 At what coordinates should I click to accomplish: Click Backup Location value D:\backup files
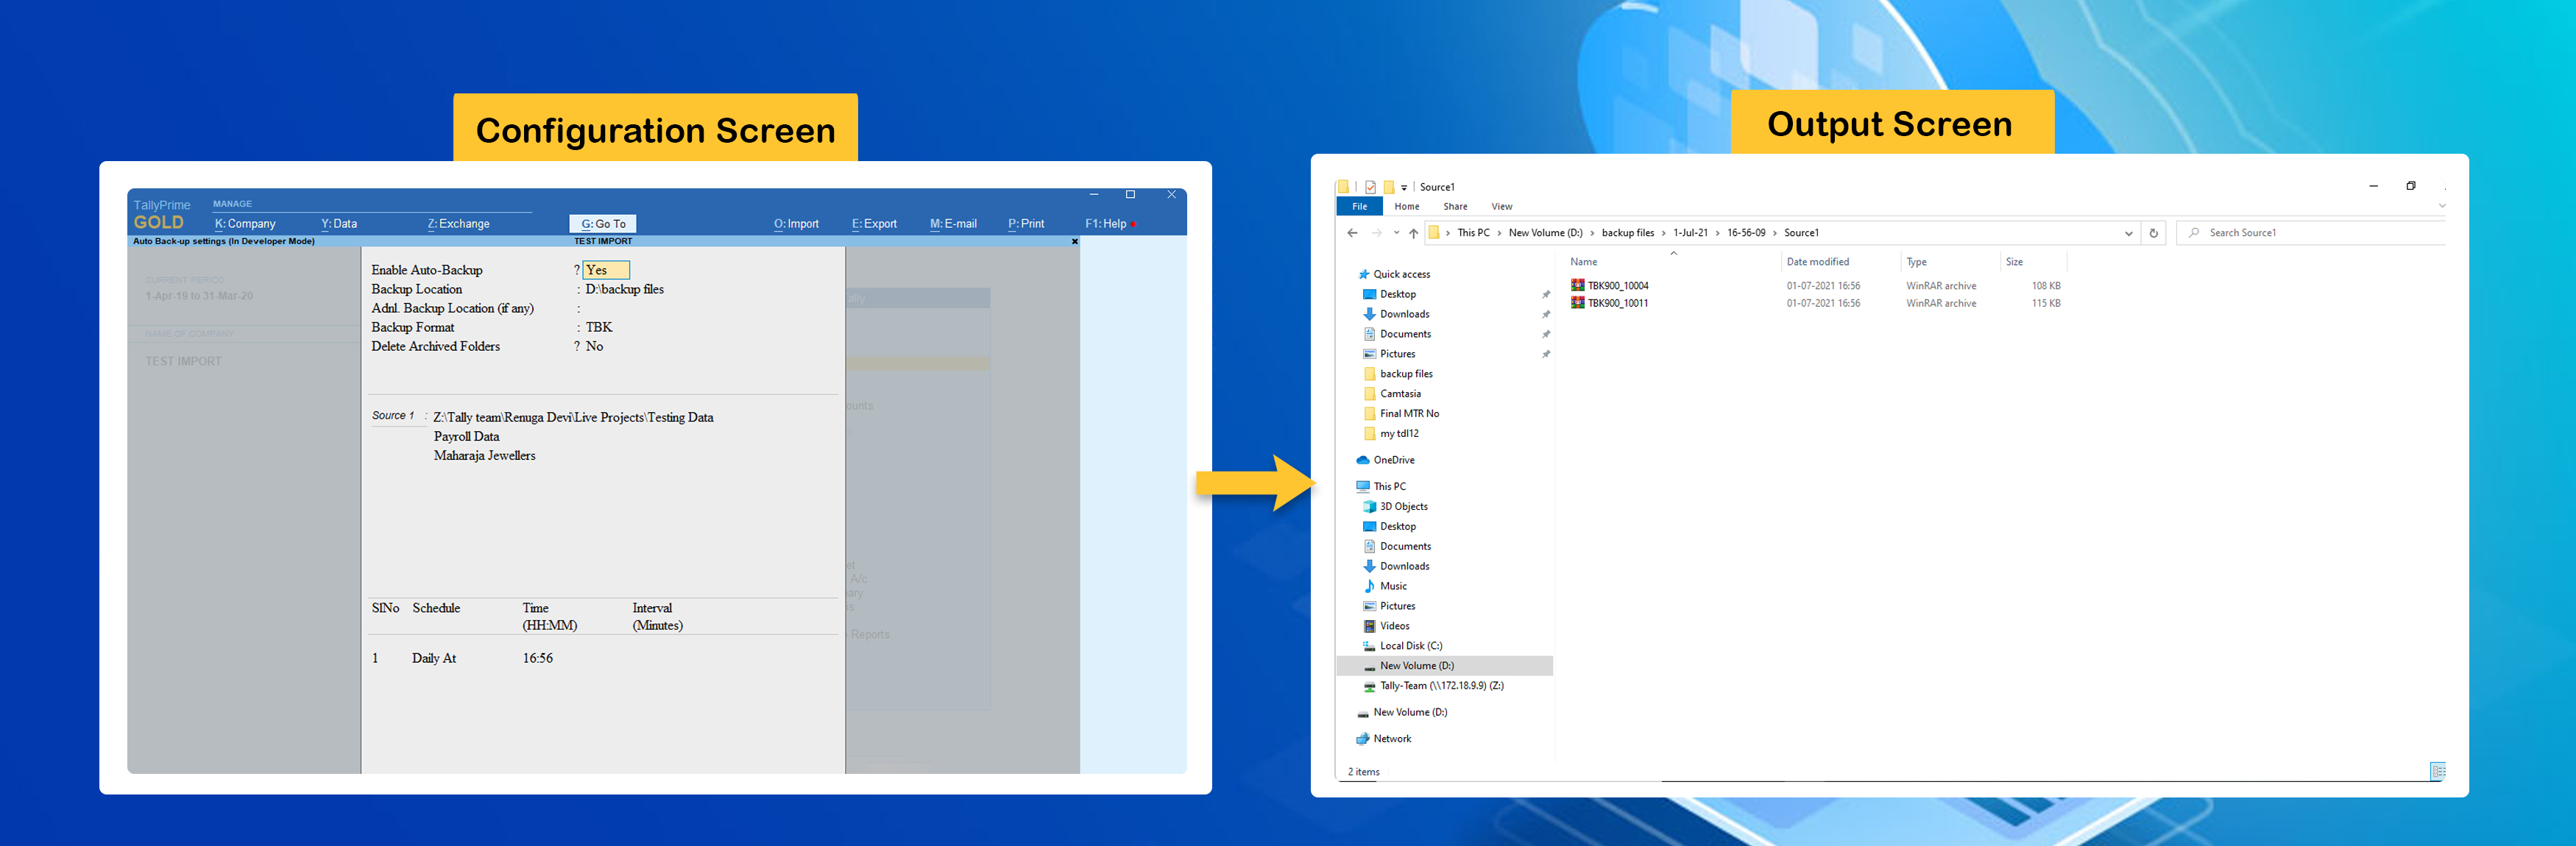click(x=624, y=289)
